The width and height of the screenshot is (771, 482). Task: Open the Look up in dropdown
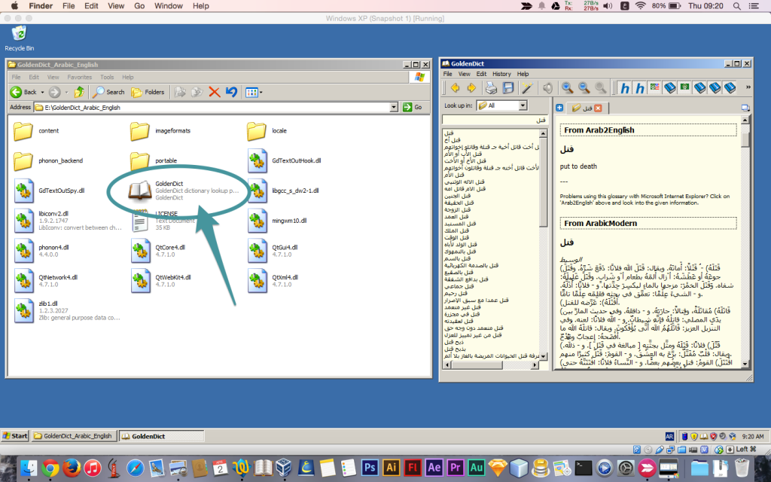(523, 105)
